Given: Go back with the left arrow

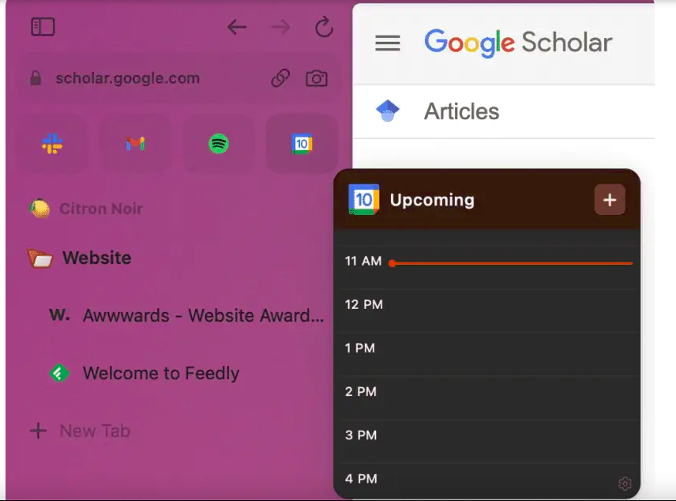Looking at the screenshot, I should pos(237,28).
